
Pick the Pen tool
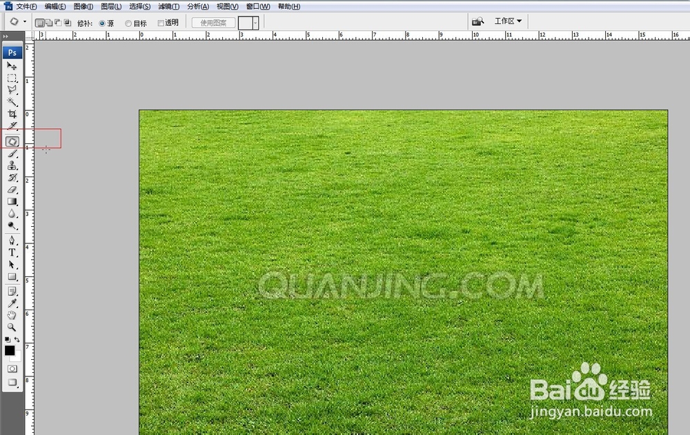pyautogui.click(x=12, y=241)
